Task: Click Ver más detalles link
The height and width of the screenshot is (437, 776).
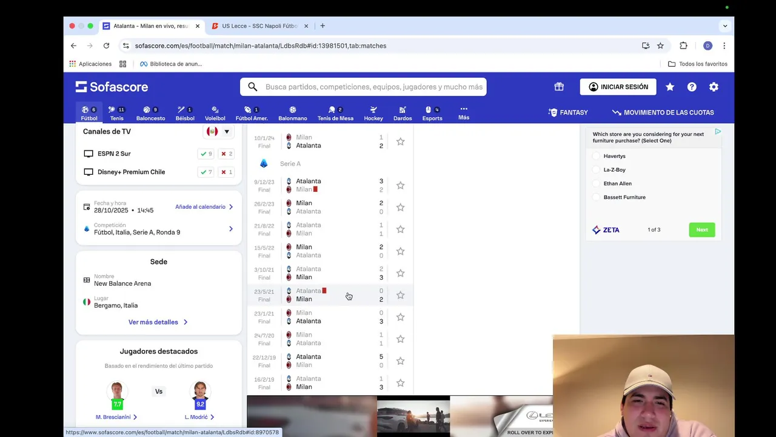Action: pos(158,322)
